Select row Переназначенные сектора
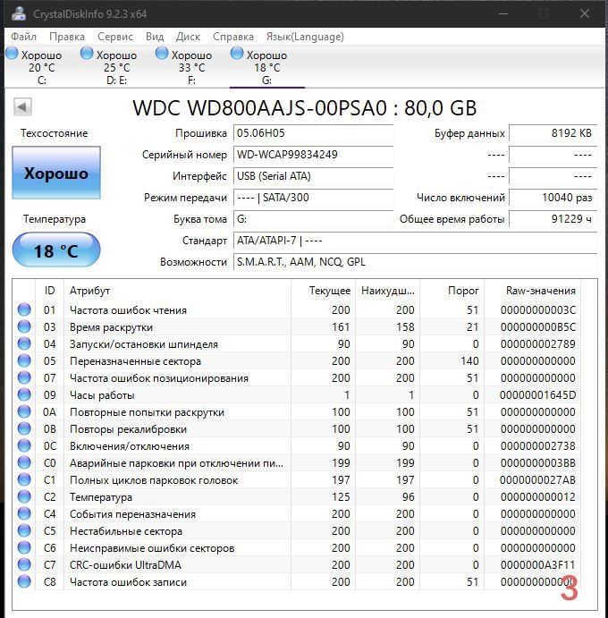This screenshot has width=608, height=618. 296,360
